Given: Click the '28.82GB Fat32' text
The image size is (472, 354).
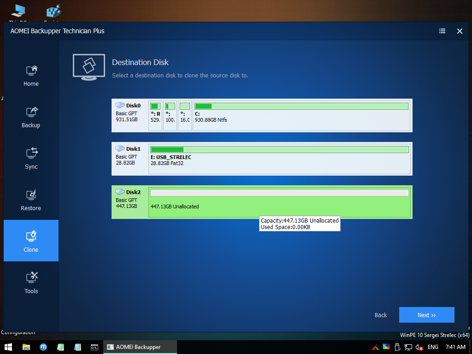Looking at the screenshot, I should coord(167,163).
